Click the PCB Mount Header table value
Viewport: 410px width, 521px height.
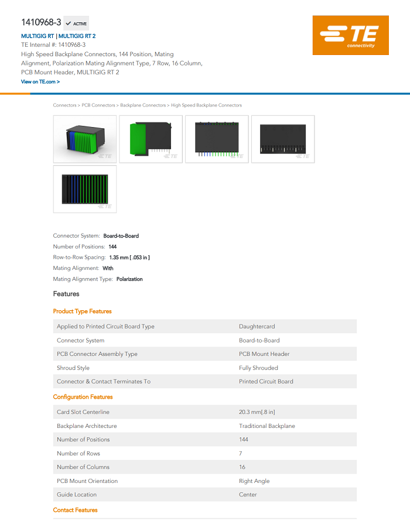tap(264, 354)
